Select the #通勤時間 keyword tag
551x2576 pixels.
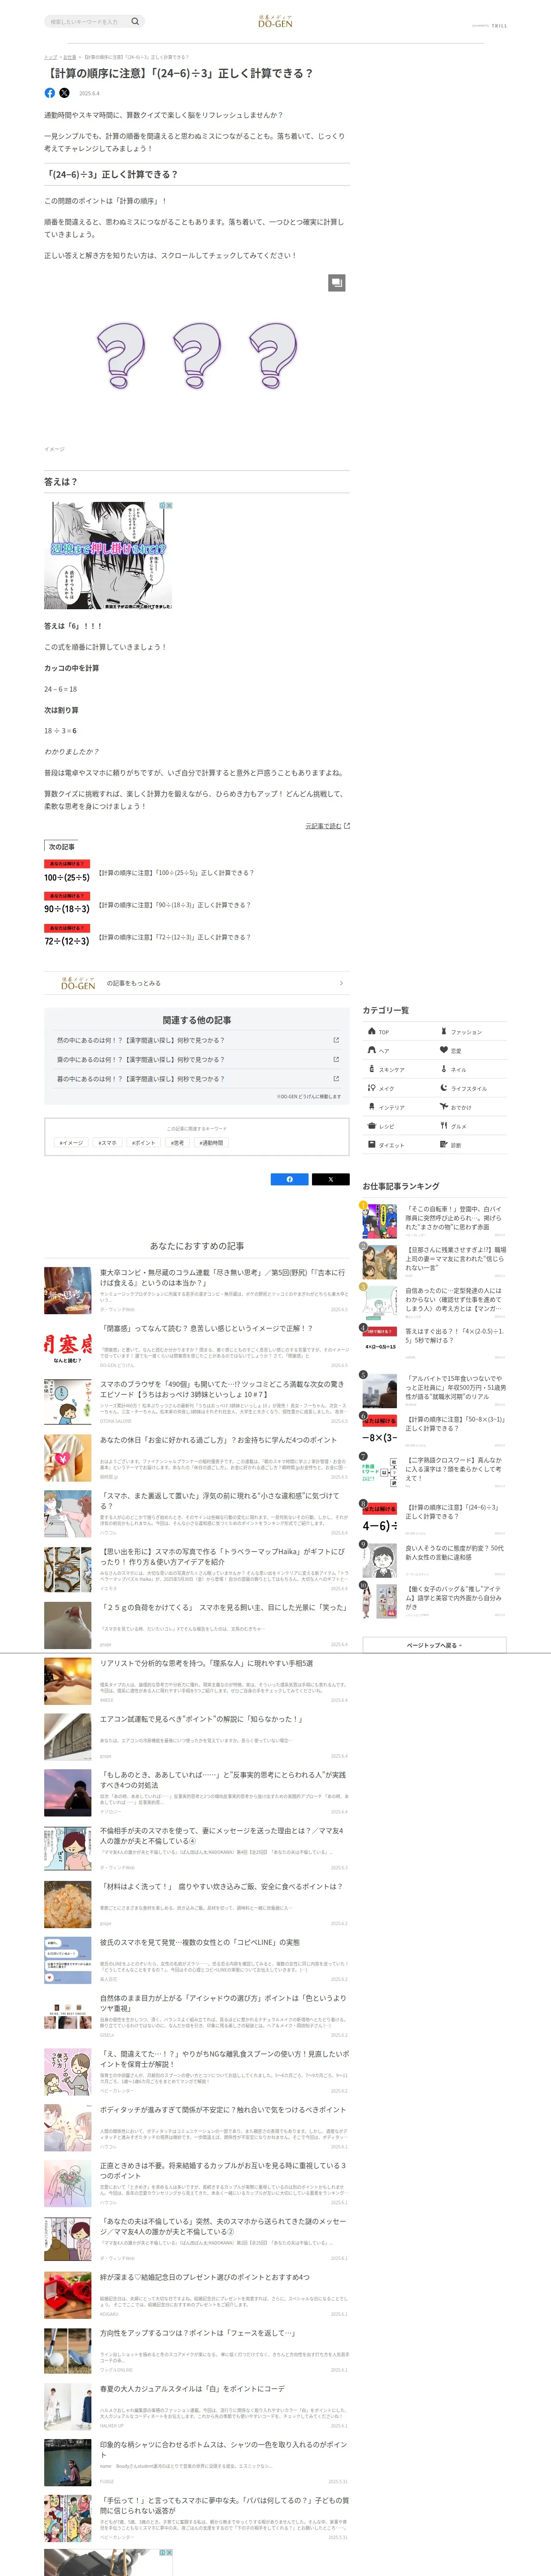pos(211,1142)
